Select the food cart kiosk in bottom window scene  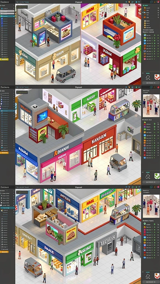(120, 214)
